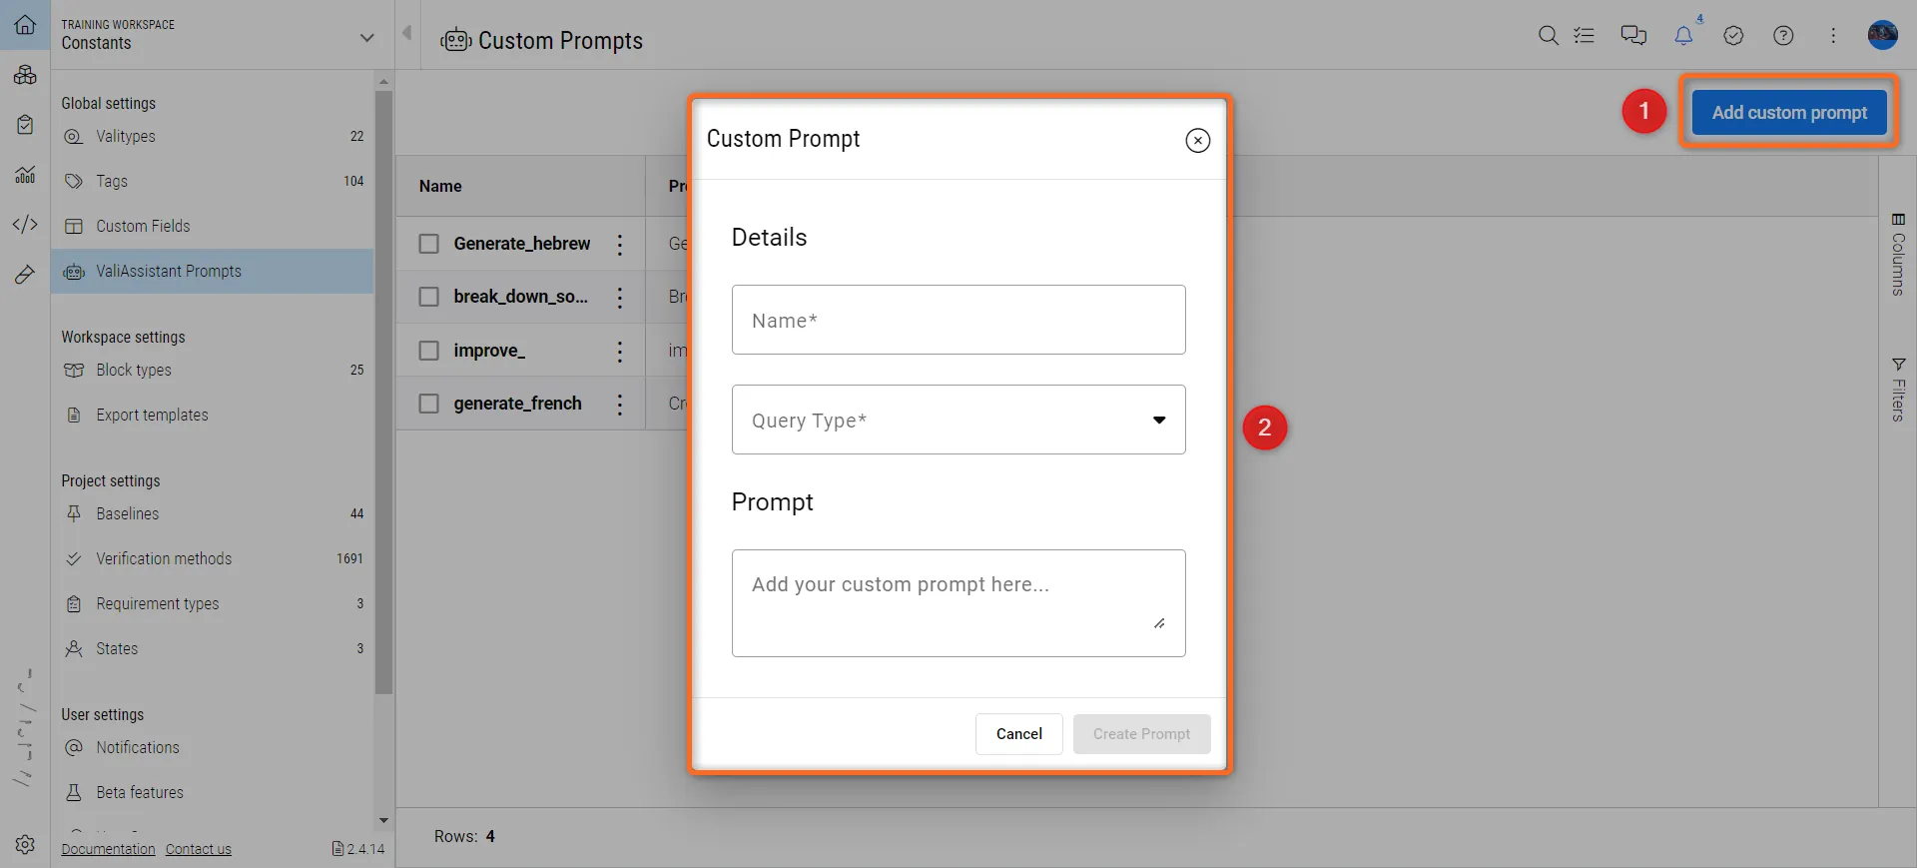1917x868 pixels.
Task: Go to Verification methods settings
Action: [x=164, y=559]
